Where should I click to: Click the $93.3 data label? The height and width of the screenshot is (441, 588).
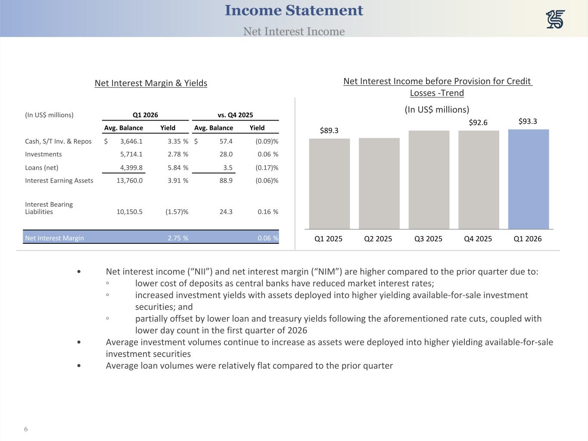point(528,121)
